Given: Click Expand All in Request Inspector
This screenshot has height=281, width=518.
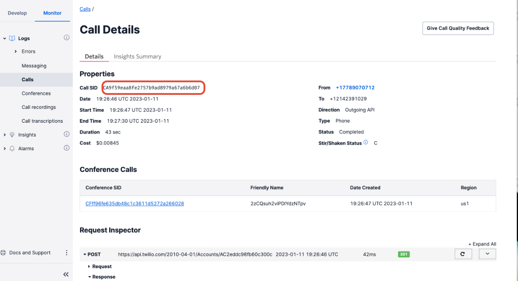Looking at the screenshot, I should point(482,244).
